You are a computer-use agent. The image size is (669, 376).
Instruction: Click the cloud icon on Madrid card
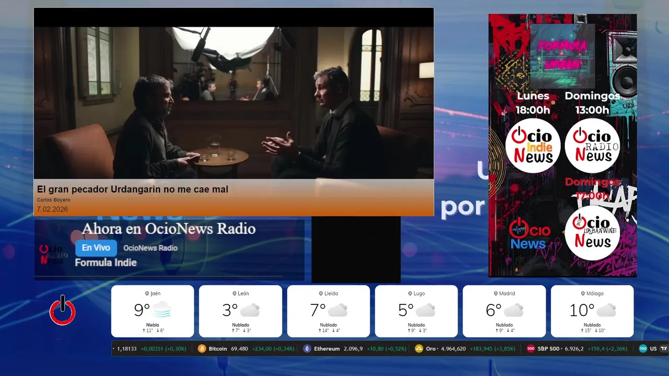click(514, 310)
